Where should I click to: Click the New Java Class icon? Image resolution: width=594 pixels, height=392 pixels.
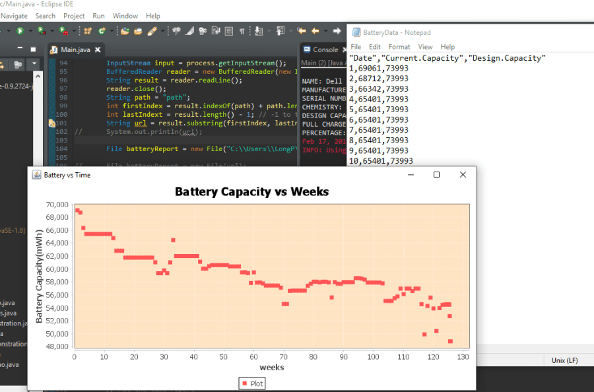(102, 31)
